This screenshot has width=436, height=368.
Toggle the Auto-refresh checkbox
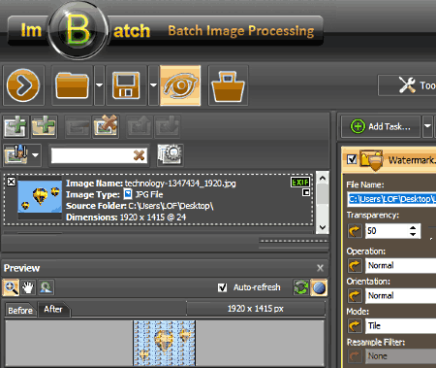(222, 287)
